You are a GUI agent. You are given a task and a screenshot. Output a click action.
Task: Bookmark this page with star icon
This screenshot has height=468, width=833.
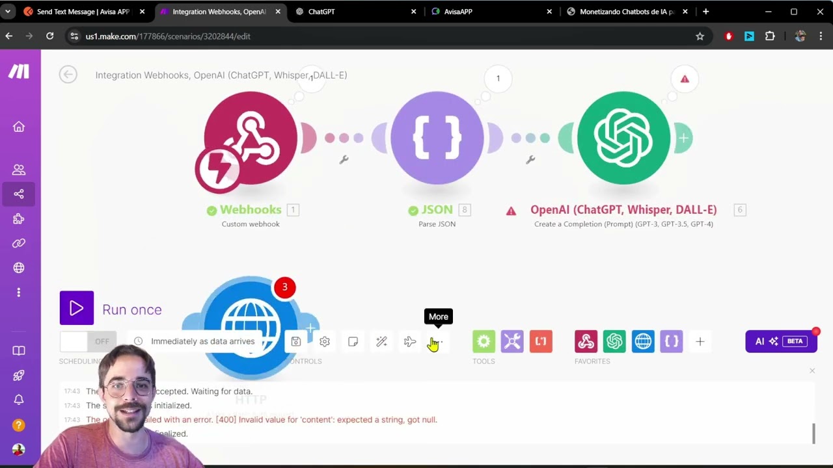[700, 36]
